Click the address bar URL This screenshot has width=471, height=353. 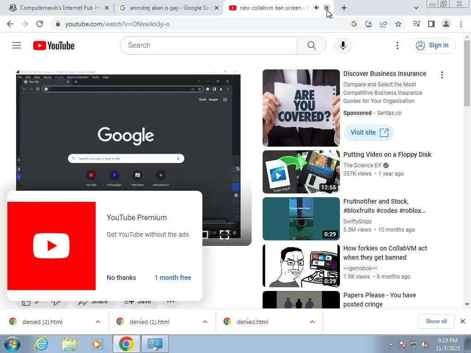click(x=117, y=24)
